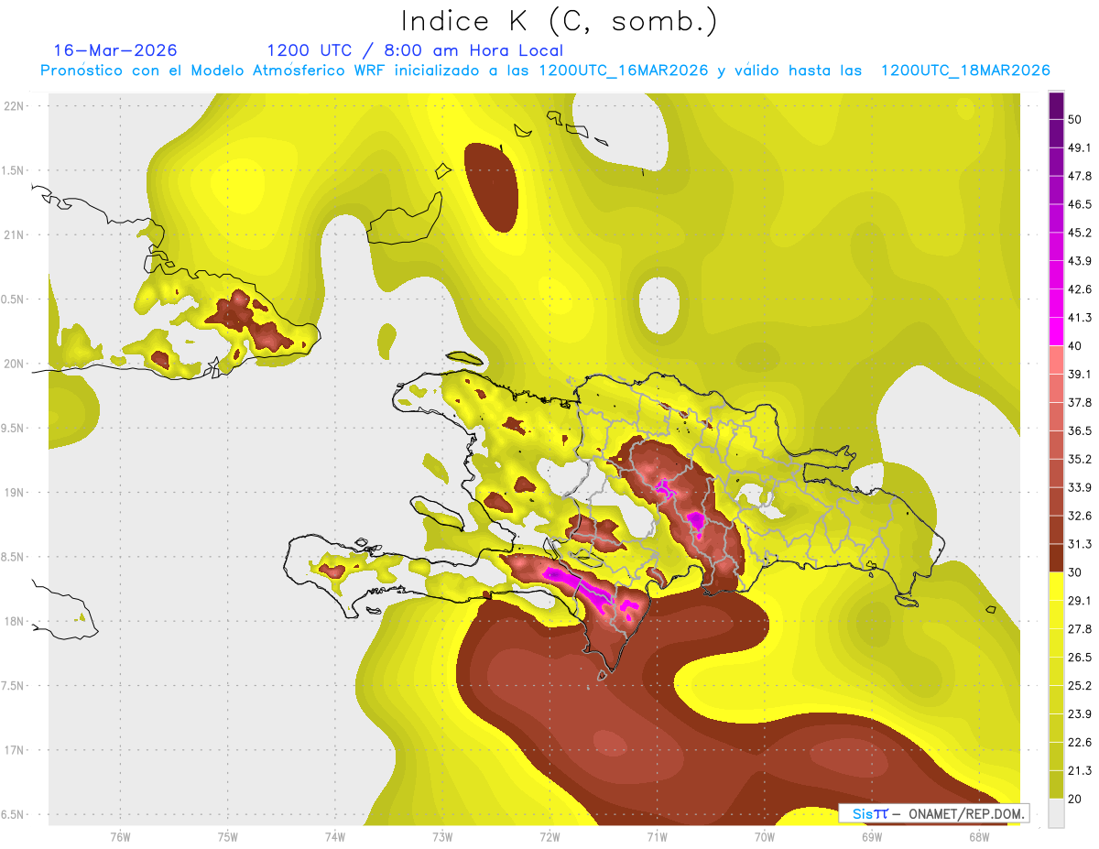Pick the dark brown swatch between 30 and 31.3
The height and width of the screenshot is (849, 1099).
point(1056,558)
